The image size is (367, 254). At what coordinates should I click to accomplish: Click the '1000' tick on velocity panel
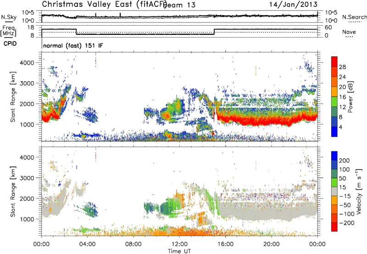(27, 219)
